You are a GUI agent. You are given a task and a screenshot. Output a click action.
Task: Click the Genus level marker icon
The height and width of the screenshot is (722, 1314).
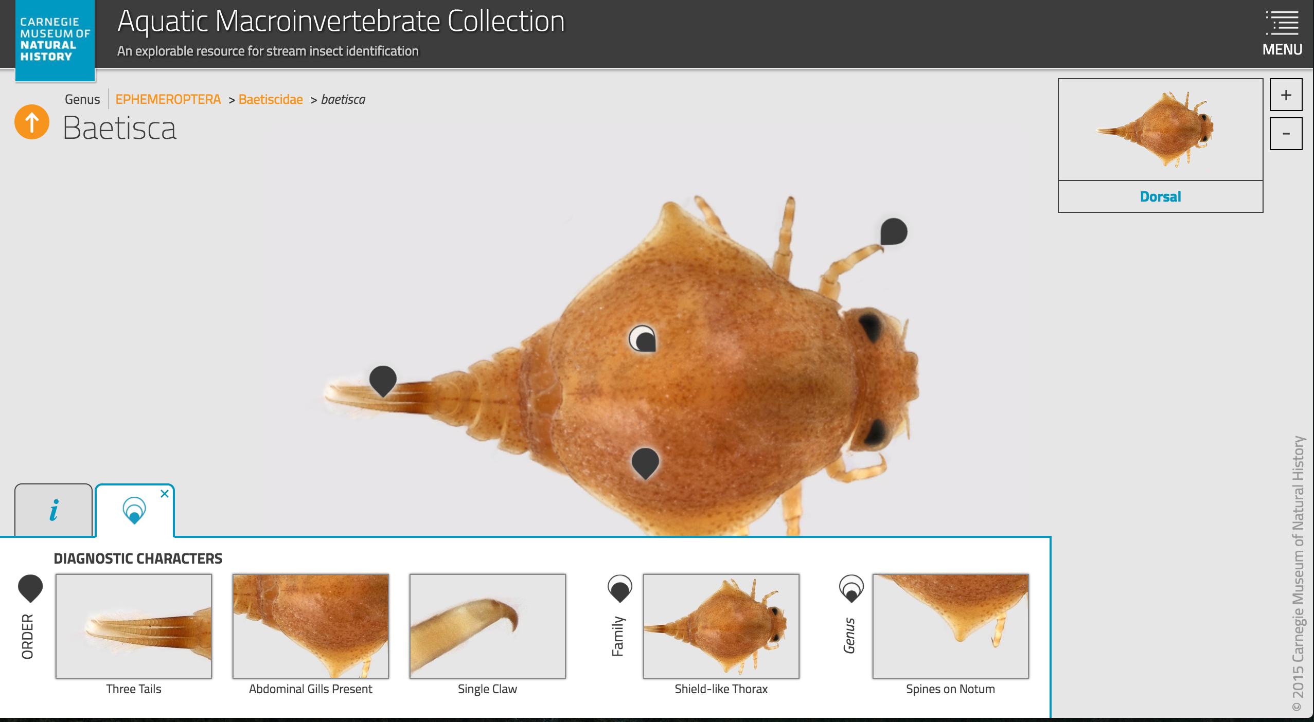(x=851, y=588)
